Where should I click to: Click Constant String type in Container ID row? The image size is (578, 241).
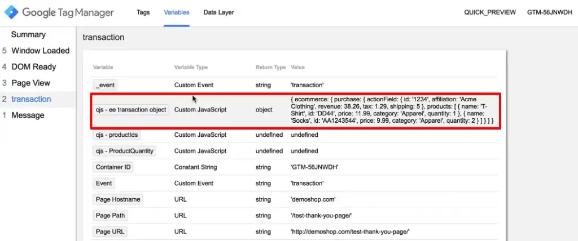point(195,167)
